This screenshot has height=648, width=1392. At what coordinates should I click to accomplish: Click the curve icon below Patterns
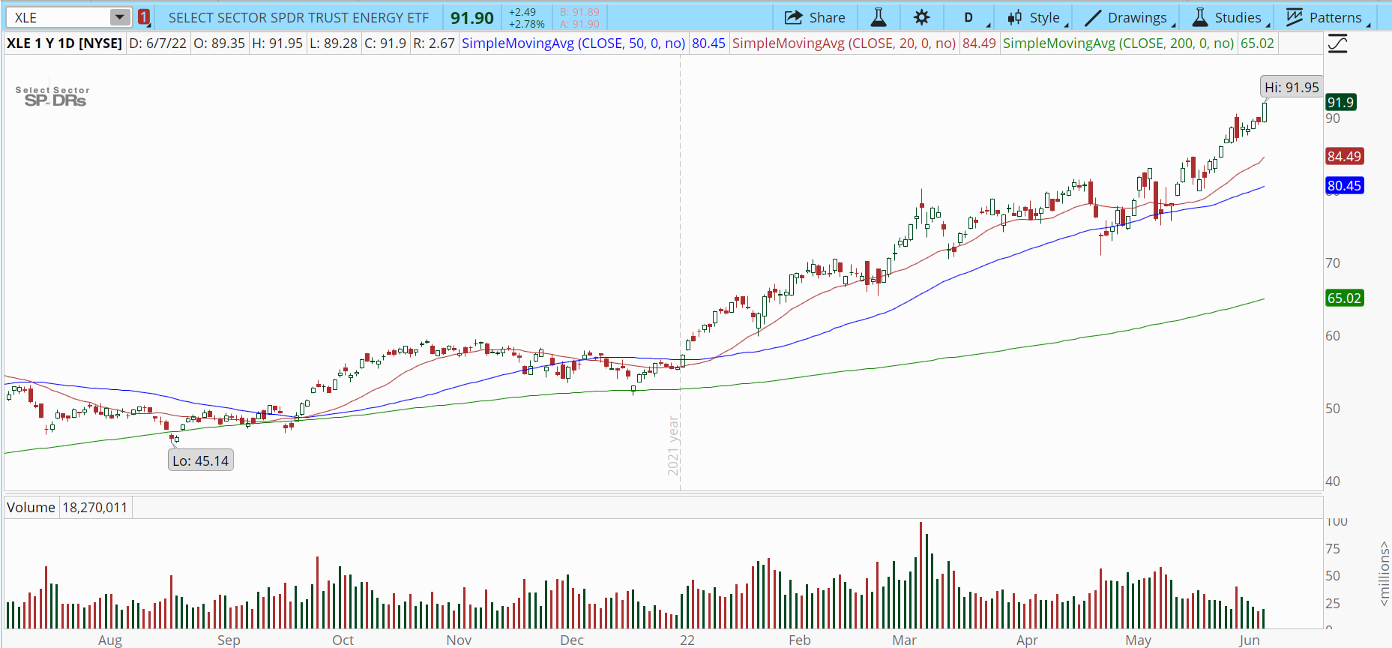click(x=1337, y=44)
